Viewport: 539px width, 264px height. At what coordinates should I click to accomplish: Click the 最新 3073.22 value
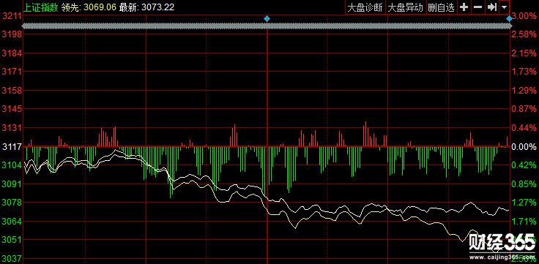tap(146, 7)
